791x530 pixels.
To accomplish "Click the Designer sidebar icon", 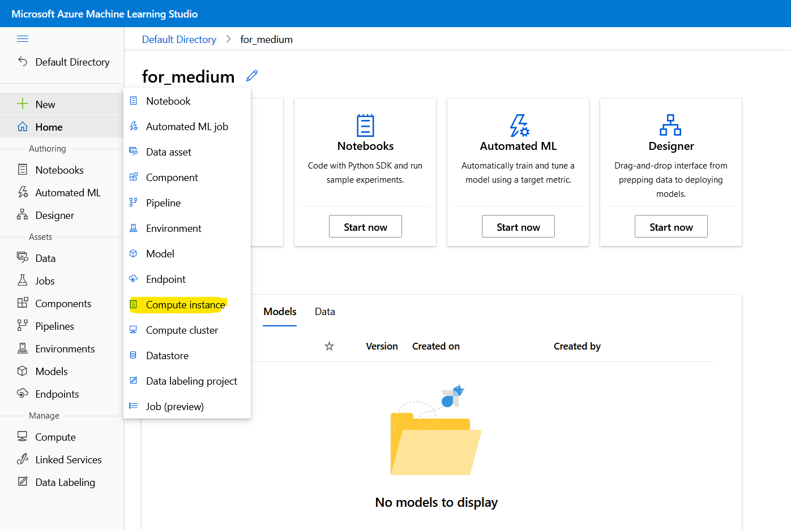I will click(23, 214).
